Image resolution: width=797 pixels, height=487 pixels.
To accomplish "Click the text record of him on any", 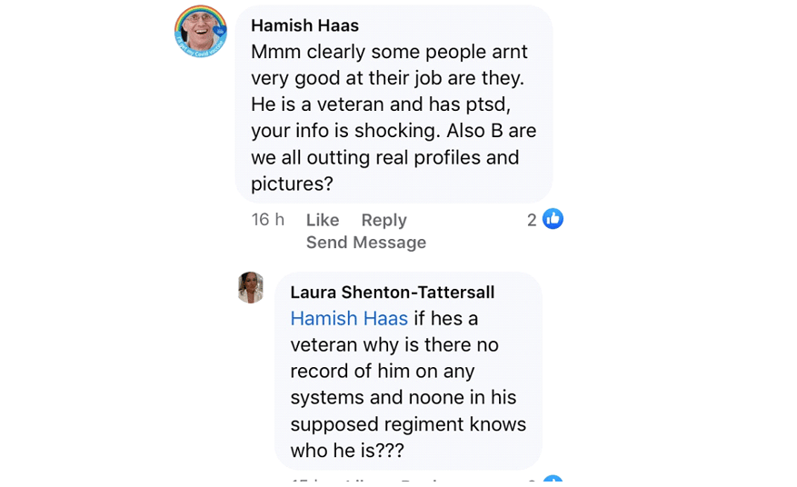I will pyautogui.click(x=383, y=372).
